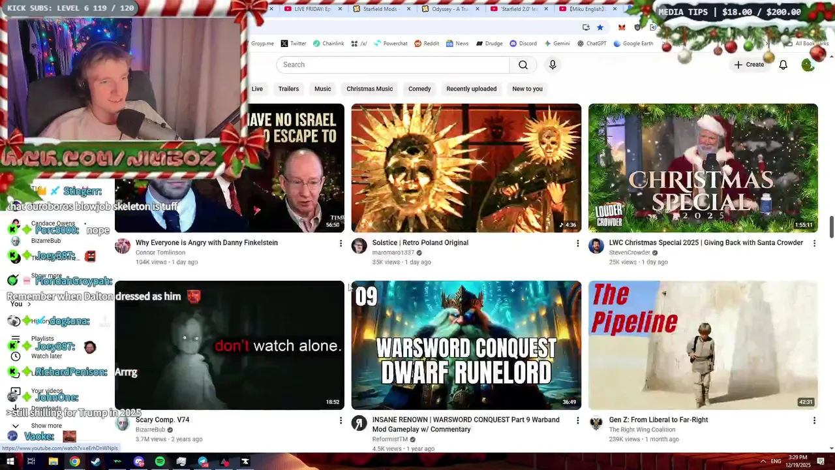835x470 pixels.
Task: Open options for Gen Z video
Action: point(814,420)
